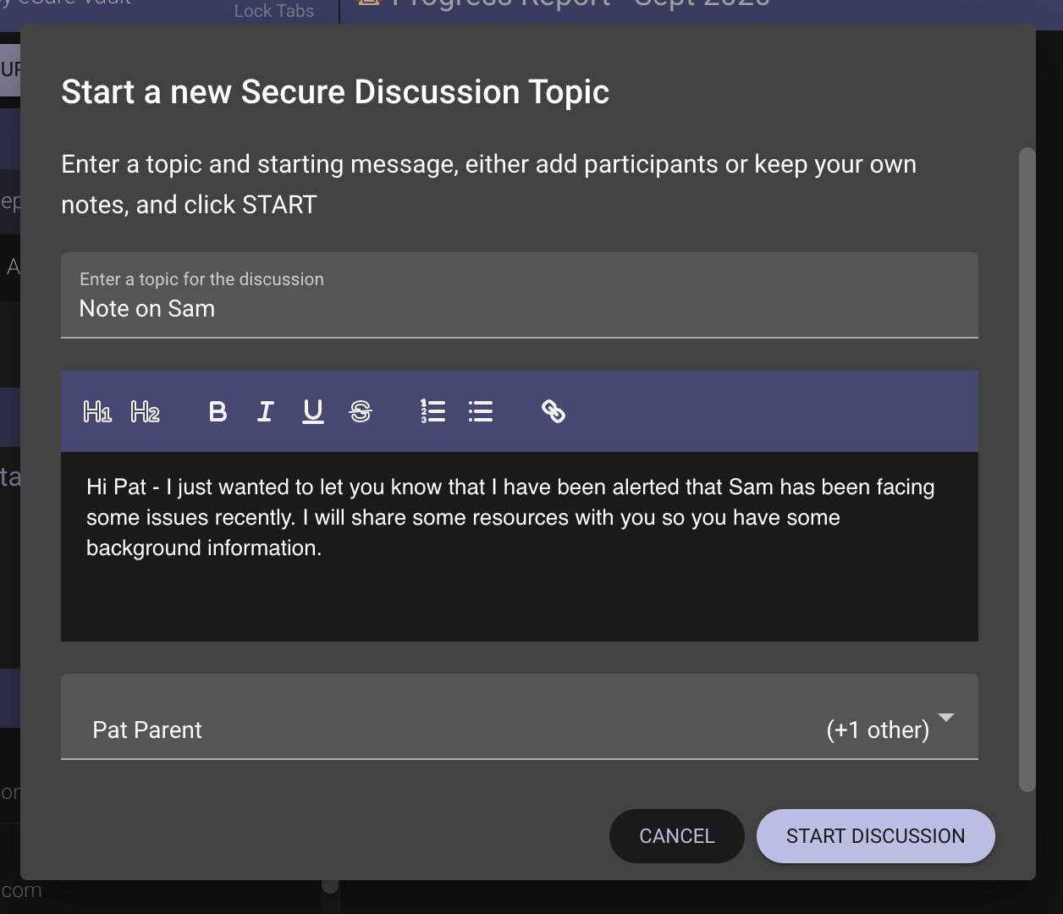This screenshot has width=1063, height=914.
Task: Apply Heading 2 formatting
Action: coord(145,412)
